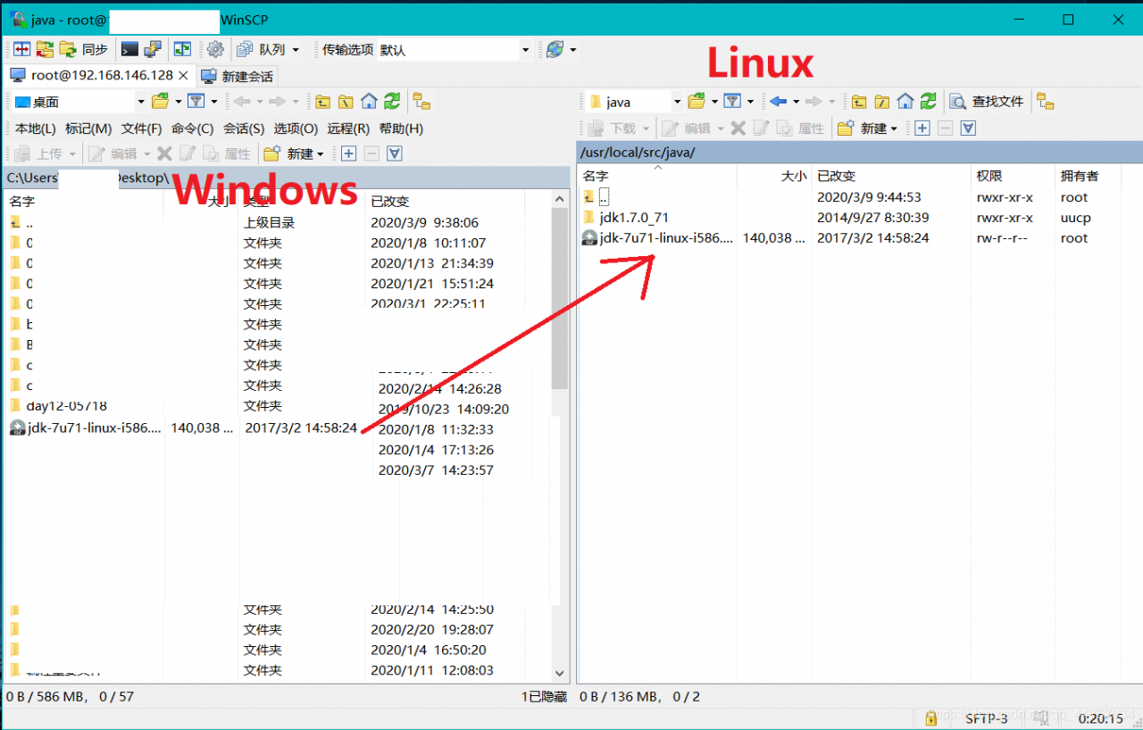Go to the remote parent directory icon
1143x730 pixels.
click(859, 102)
